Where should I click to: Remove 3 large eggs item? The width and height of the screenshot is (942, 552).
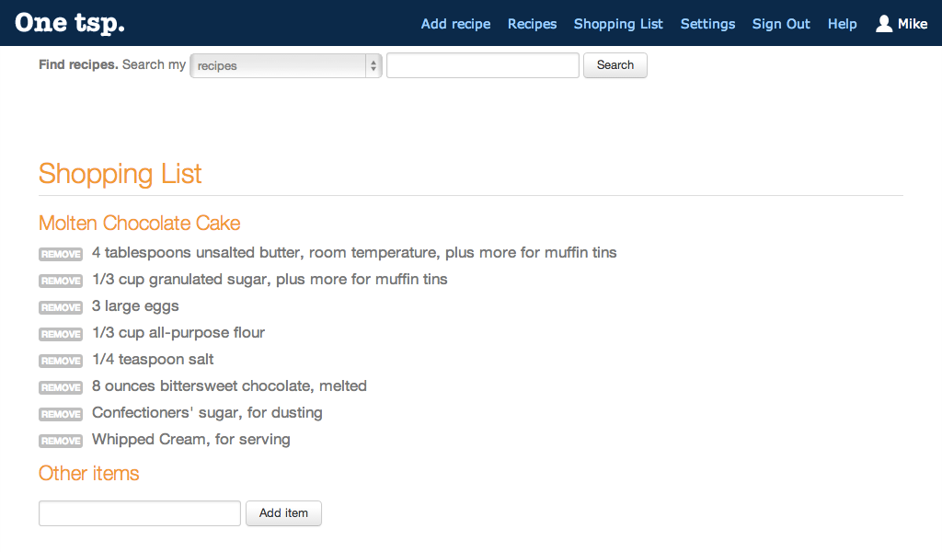(61, 307)
